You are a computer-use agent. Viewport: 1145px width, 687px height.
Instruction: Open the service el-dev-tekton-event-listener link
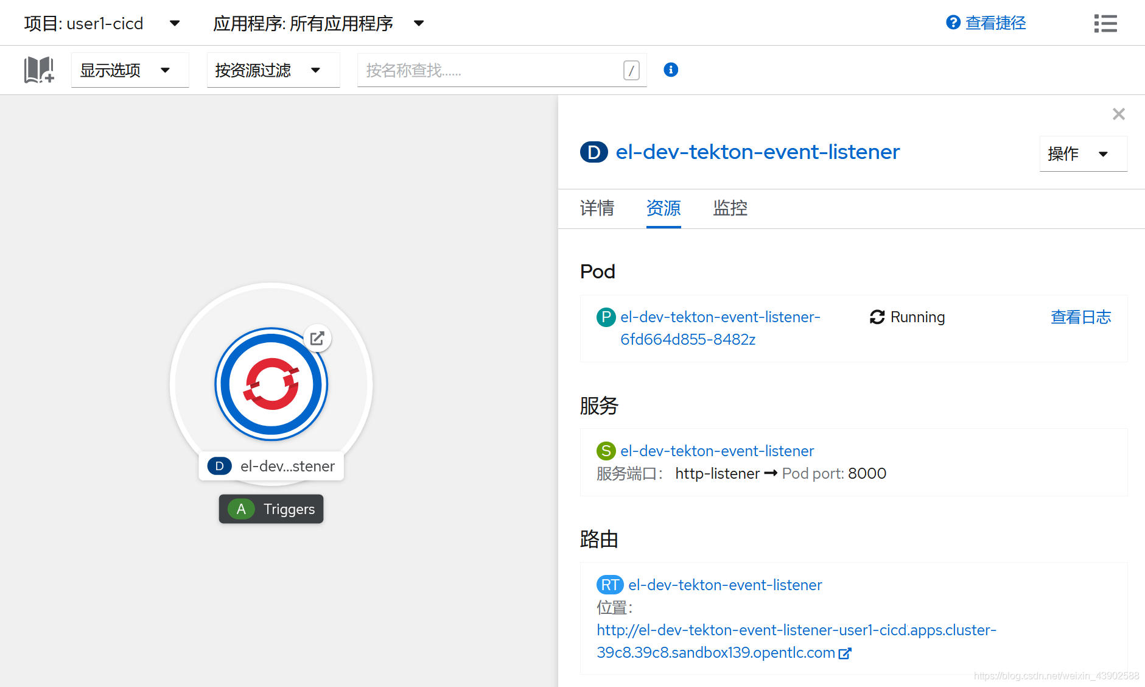pyautogui.click(x=717, y=451)
